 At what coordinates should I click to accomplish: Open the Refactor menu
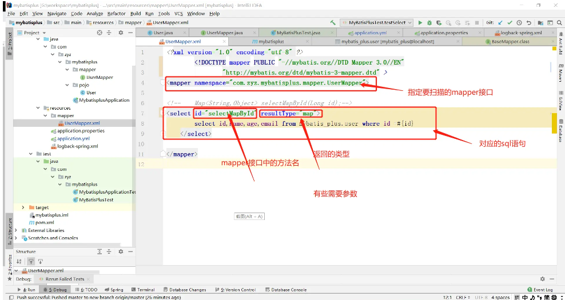click(117, 14)
